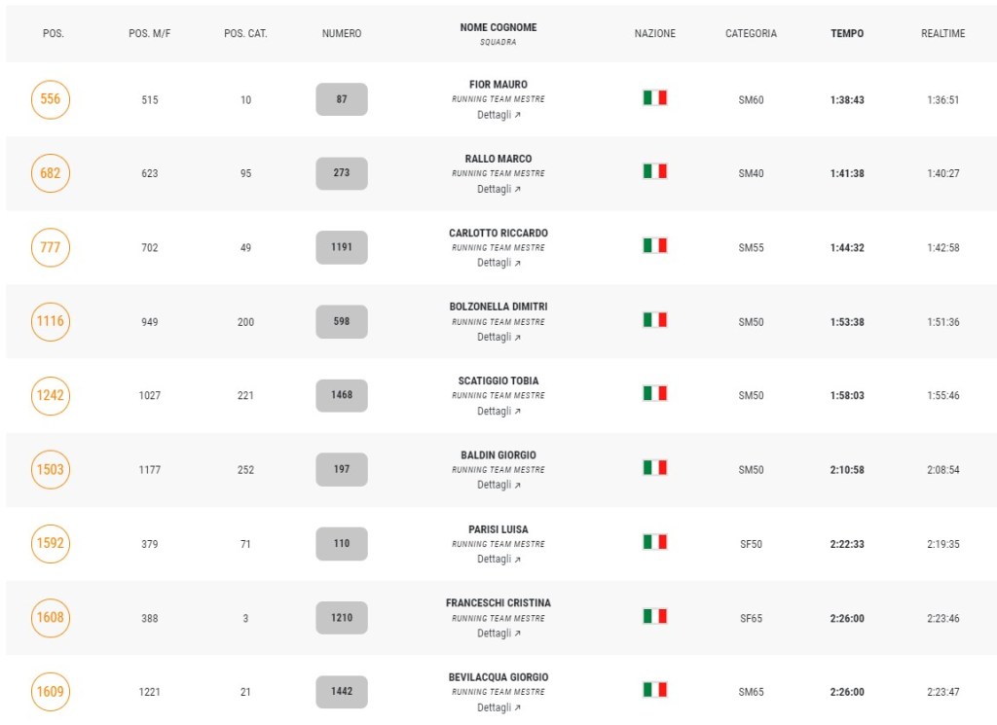The width and height of the screenshot is (997, 725).
Task: Click bib number badge 1210
Action: [342, 617]
